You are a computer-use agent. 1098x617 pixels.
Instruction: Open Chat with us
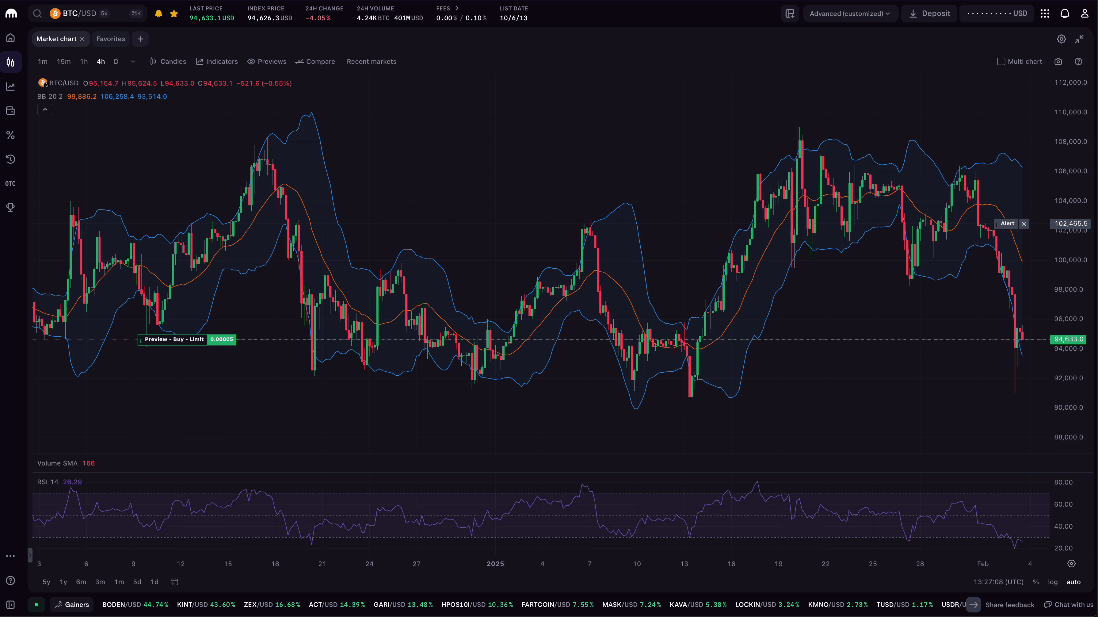[1069, 605]
